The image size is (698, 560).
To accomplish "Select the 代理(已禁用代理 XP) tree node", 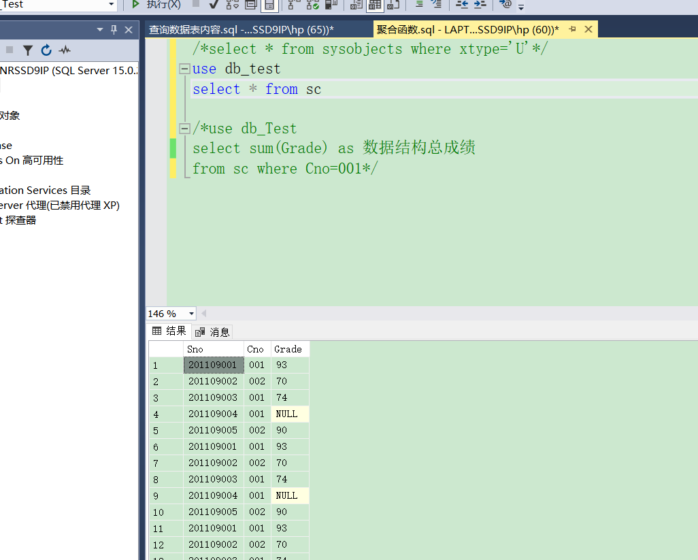I will coord(60,205).
